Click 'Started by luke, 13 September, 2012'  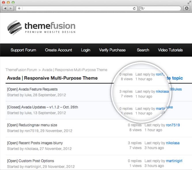pyautogui.click(x=37, y=113)
